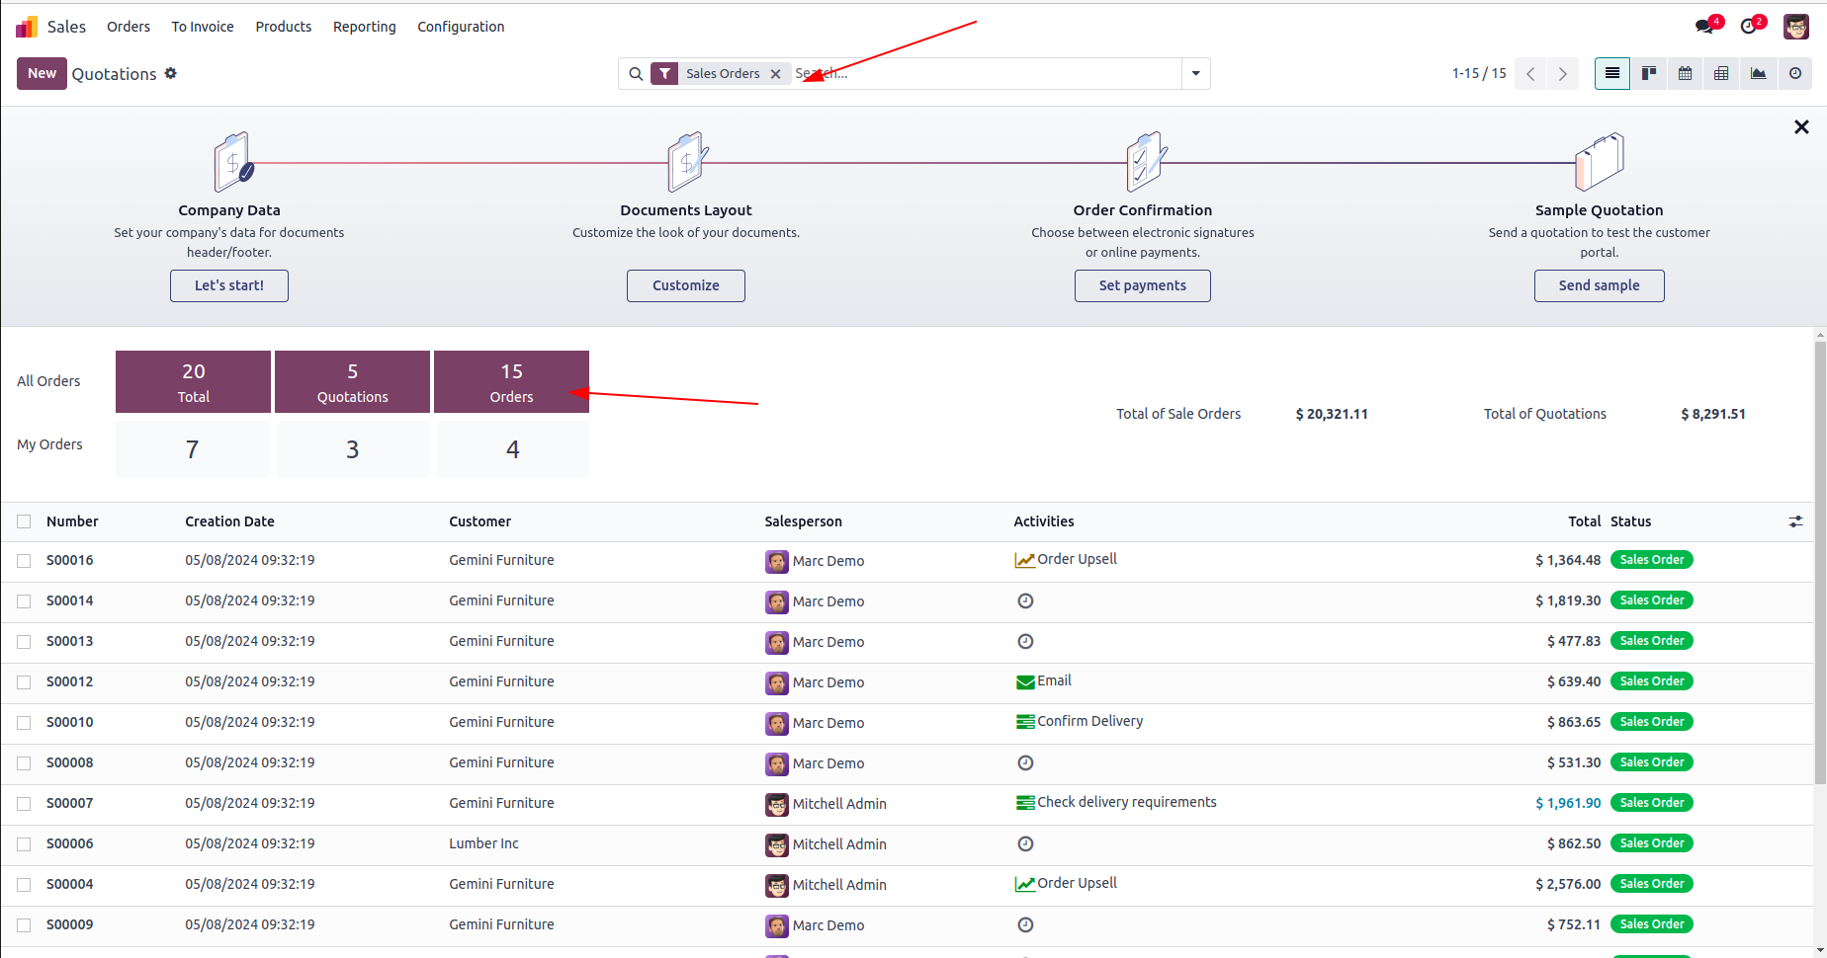This screenshot has width=1827, height=958.
Task: Click the Set payments button
Action: (x=1142, y=285)
